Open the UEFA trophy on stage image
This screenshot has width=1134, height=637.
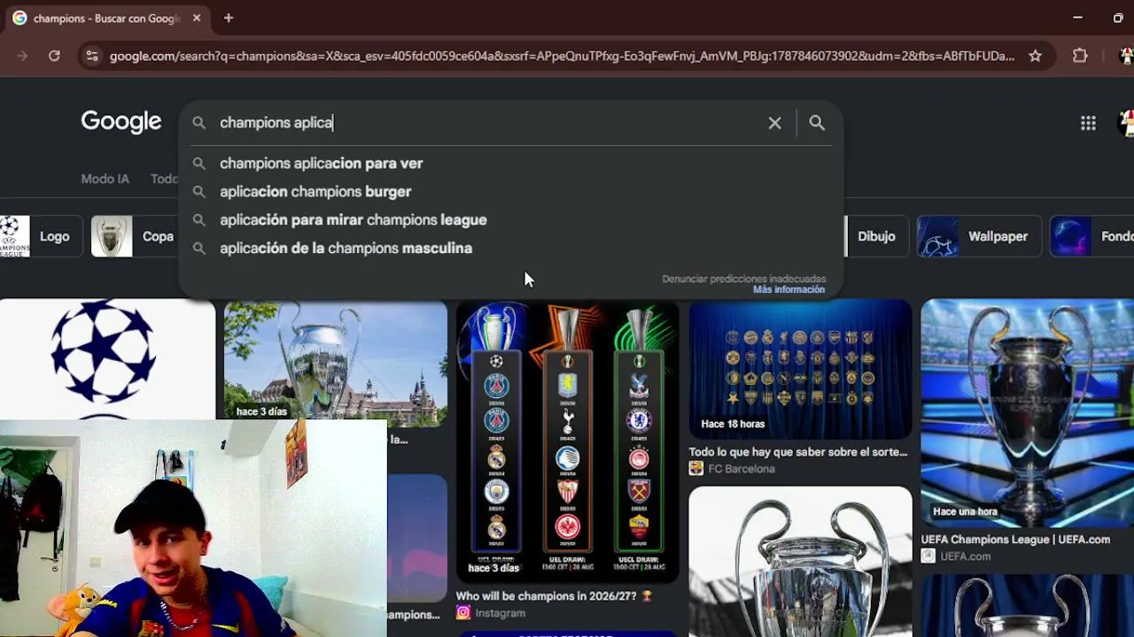tap(1028, 412)
